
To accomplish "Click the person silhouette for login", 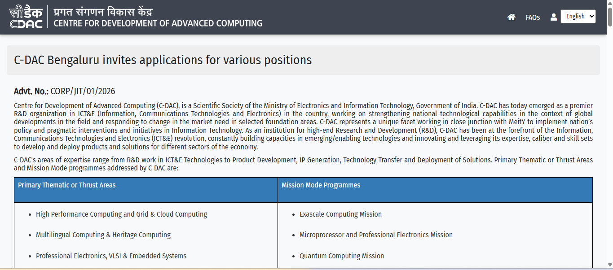I will (x=554, y=17).
